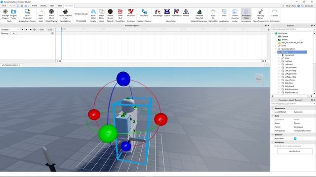The width and height of the screenshot is (316, 177).
Task: Select Terrain in Explorer
Action: (x=284, y=39)
